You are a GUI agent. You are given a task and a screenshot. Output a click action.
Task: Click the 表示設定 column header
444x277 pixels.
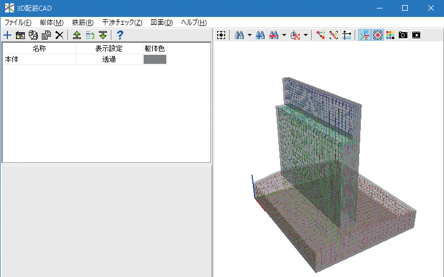[x=109, y=49]
